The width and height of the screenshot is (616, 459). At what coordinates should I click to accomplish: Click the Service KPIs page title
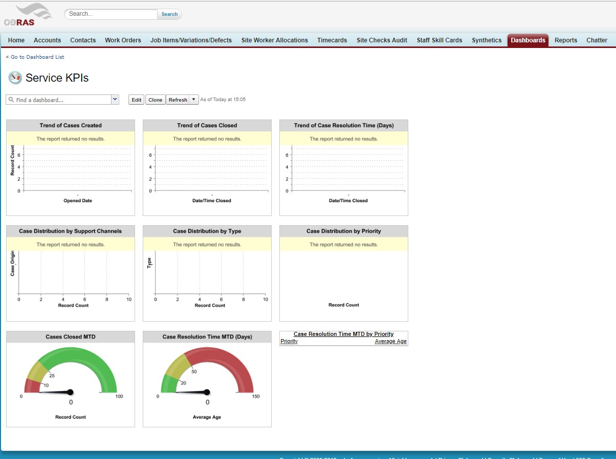pyautogui.click(x=57, y=78)
